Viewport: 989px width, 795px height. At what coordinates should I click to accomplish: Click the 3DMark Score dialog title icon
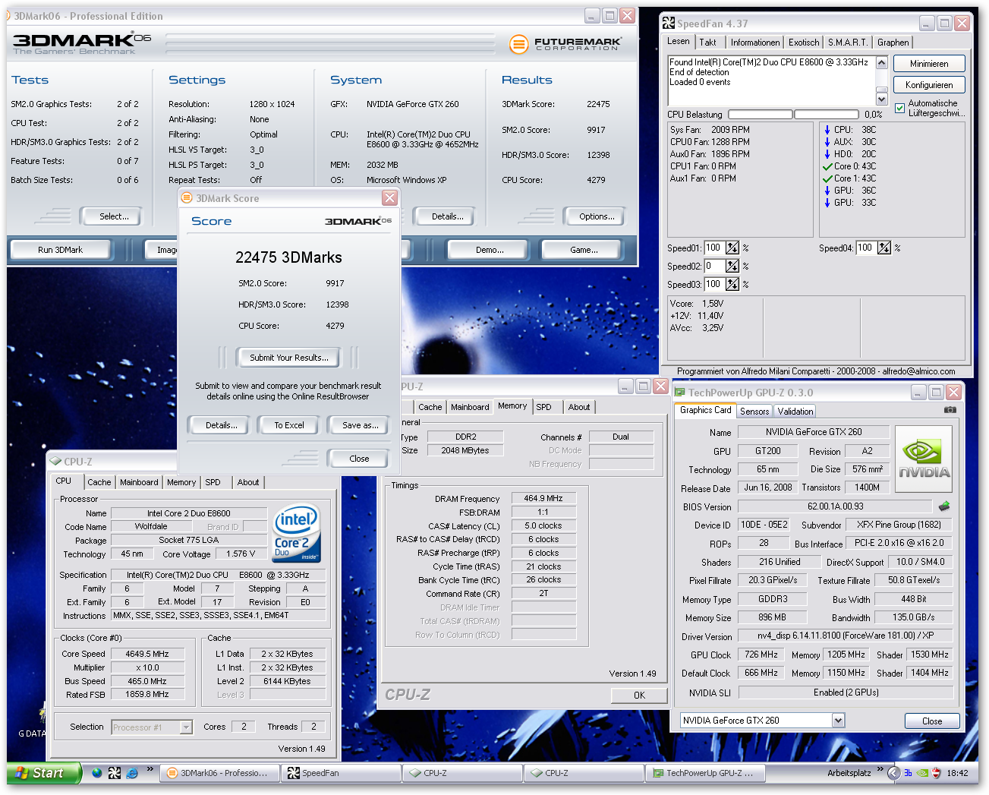click(x=187, y=198)
